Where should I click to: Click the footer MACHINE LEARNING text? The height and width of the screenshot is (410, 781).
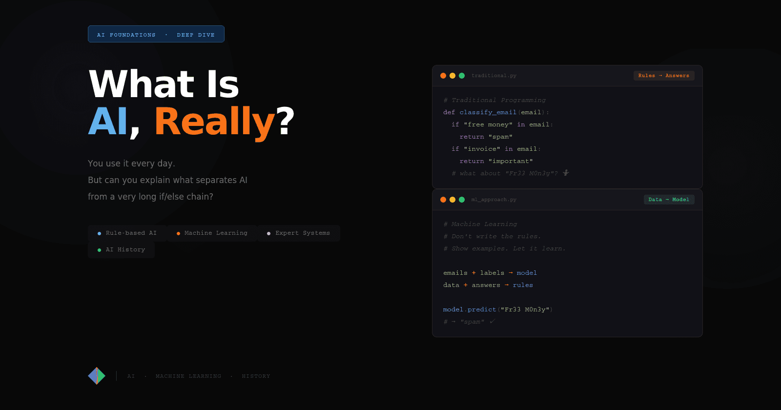pos(188,376)
